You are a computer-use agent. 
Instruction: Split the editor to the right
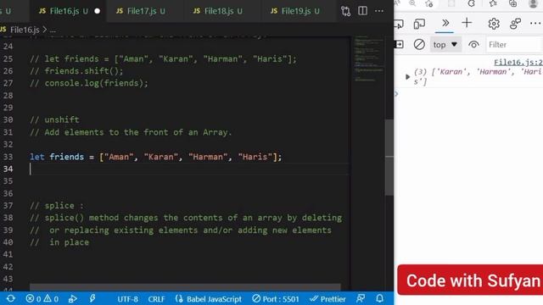coord(362,11)
